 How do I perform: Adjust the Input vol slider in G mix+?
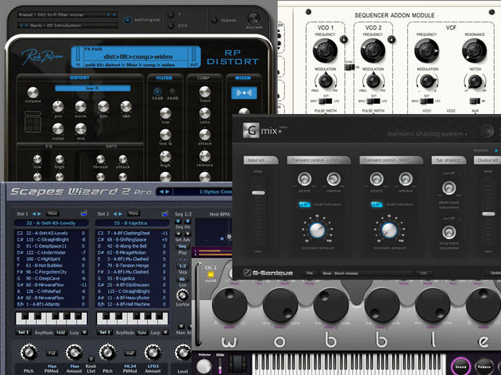click(258, 193)
